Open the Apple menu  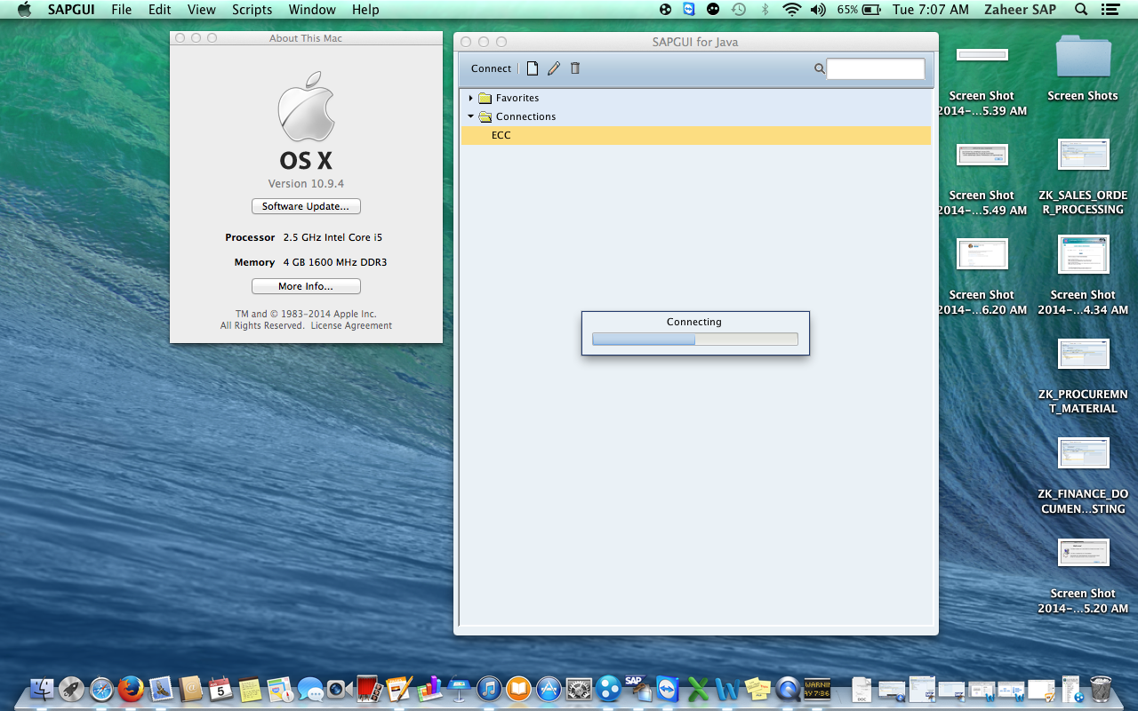(x=24, y=10)
